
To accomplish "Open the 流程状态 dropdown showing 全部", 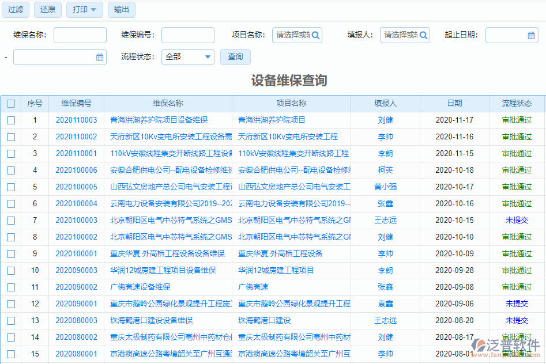I will click(187, 56).
